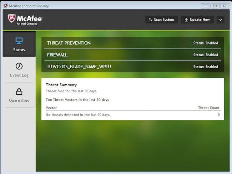Viewport: 232px width, 174px height.
Task: Click the Vector column header
Action: coord(51,108)
